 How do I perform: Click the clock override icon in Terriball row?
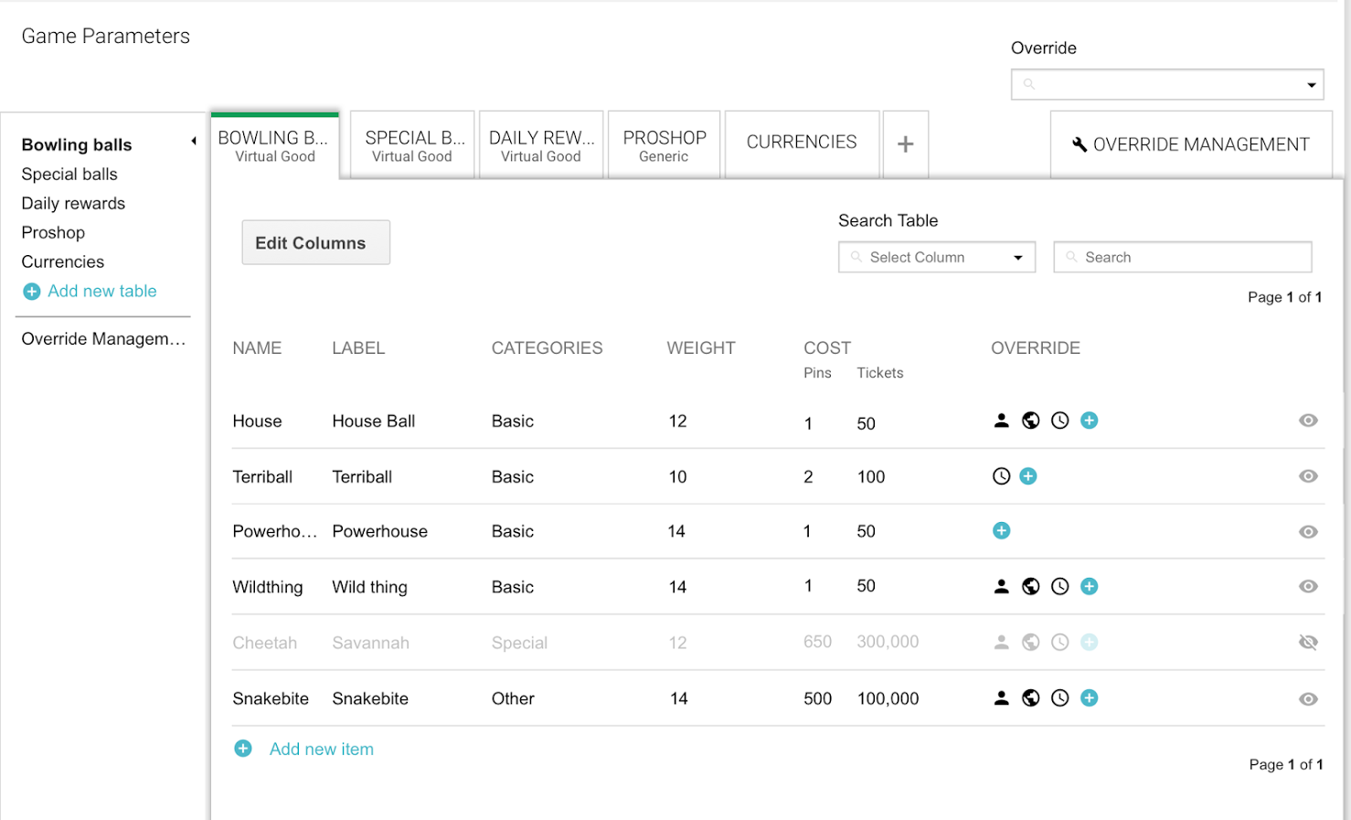(1002, 476)
